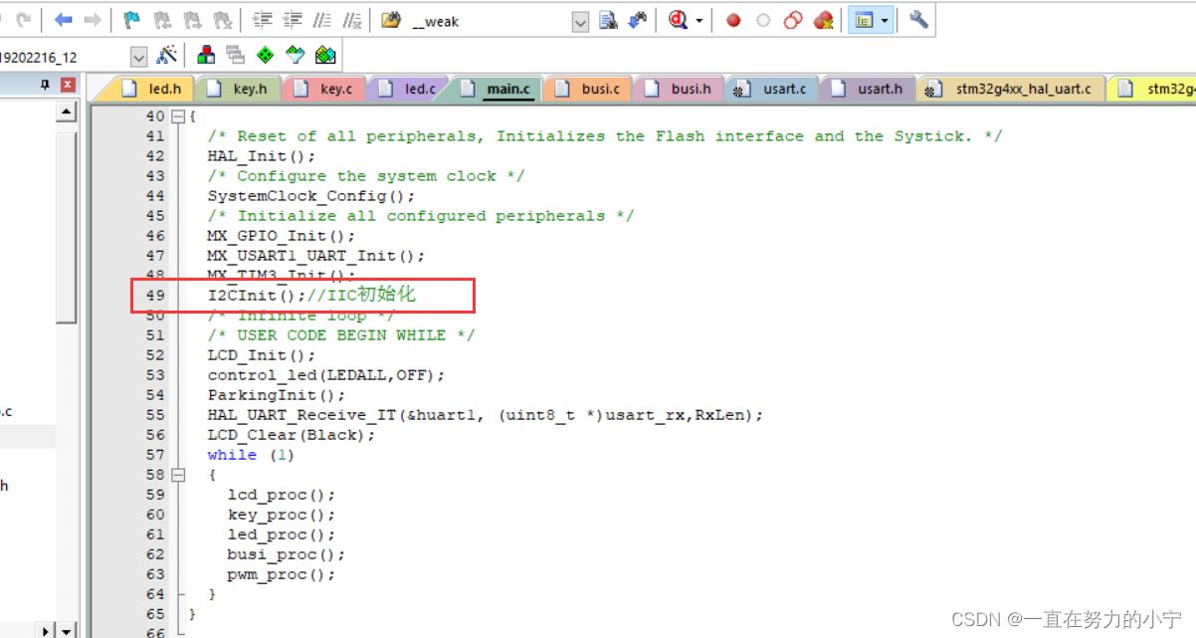Click the SystemClock_Config(); line

pyautogui.click(x=310, y=196)
